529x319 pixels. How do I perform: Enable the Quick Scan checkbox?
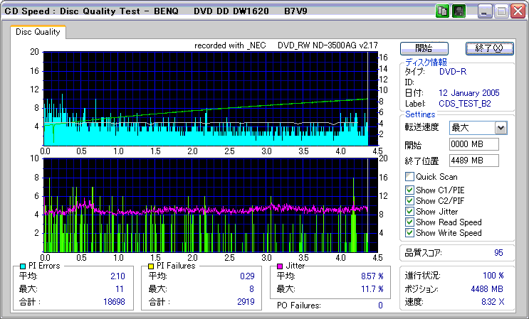pos(409,177)
